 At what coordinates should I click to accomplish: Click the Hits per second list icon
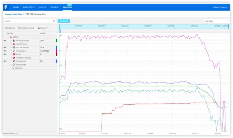pos(14,47)
